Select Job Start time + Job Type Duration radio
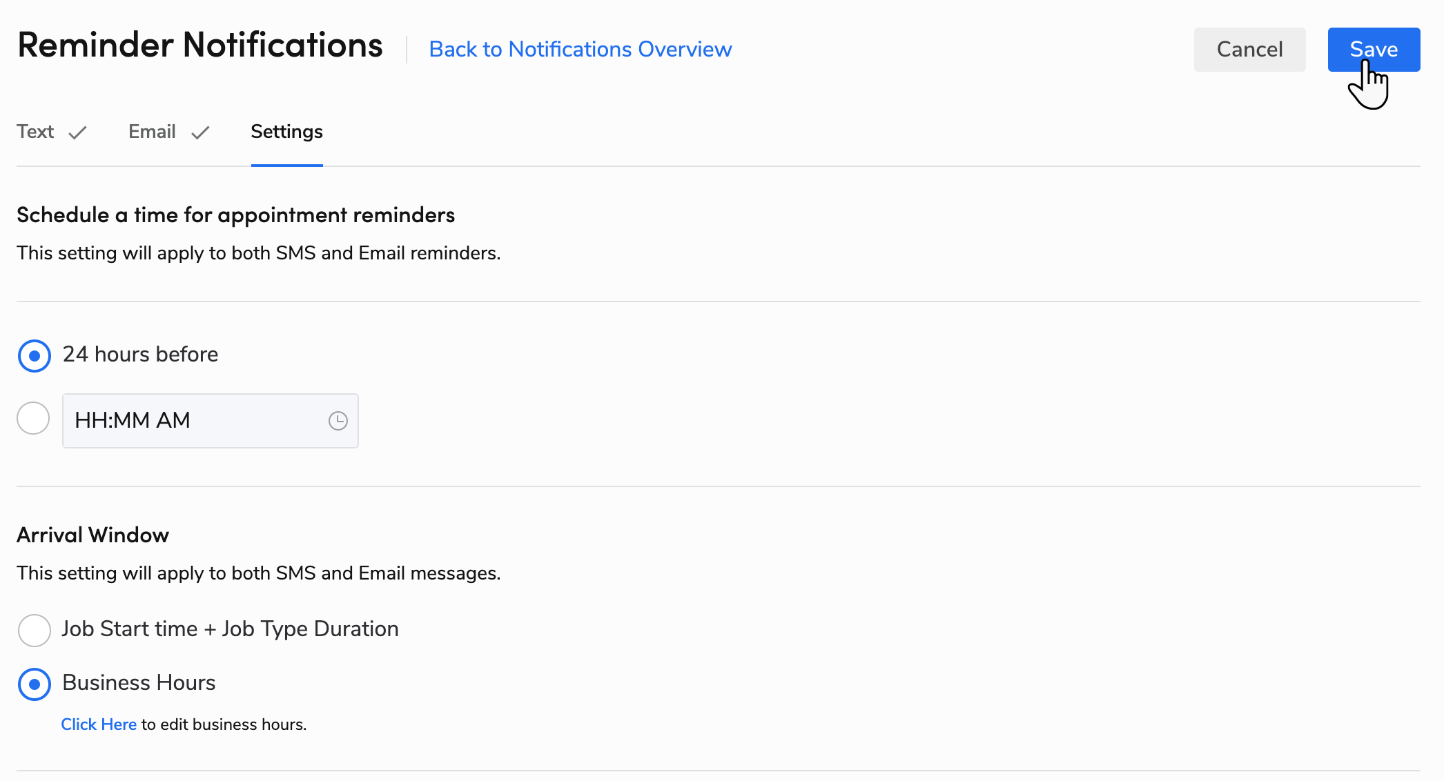Viewport: 1444px width, 781px height. pyautogui.click(x=34, y=630)
